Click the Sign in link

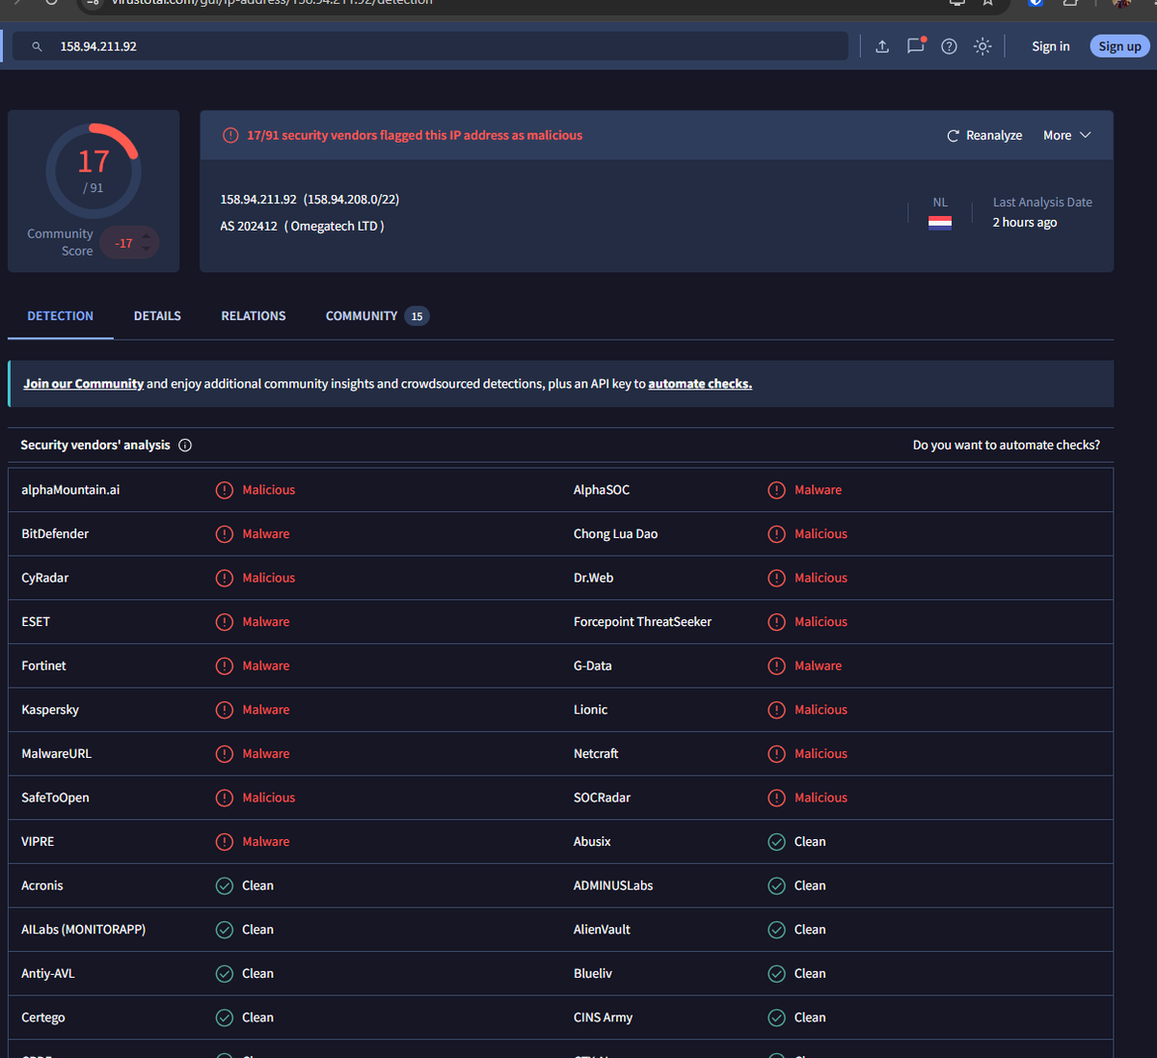[x=1050, y=46]
